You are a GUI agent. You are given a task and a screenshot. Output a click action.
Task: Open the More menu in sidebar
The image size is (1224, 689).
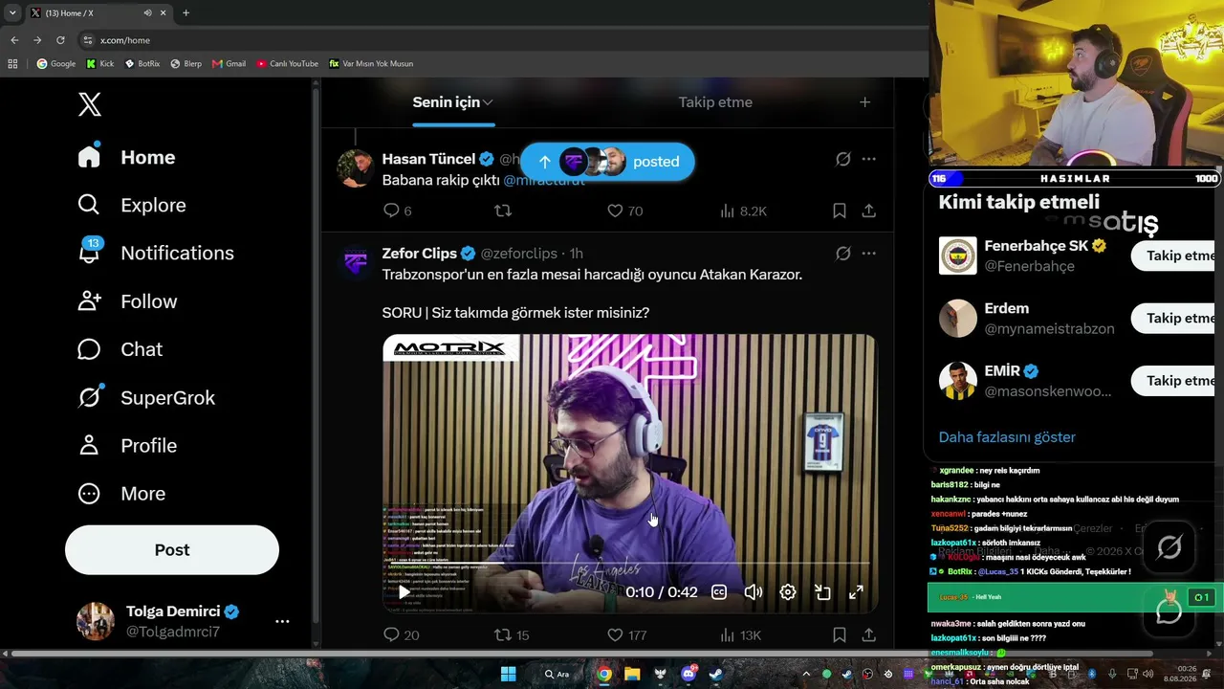coord(121,494)
